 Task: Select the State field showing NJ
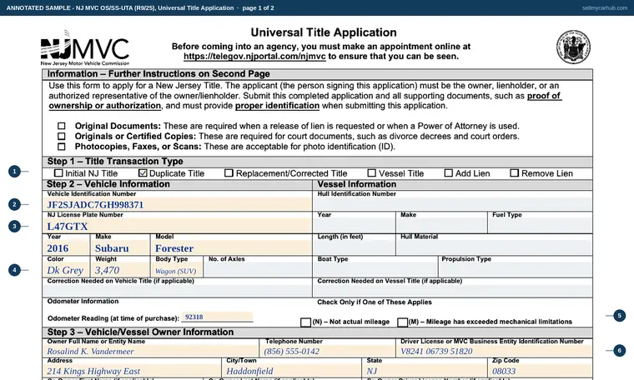(425, 371)
